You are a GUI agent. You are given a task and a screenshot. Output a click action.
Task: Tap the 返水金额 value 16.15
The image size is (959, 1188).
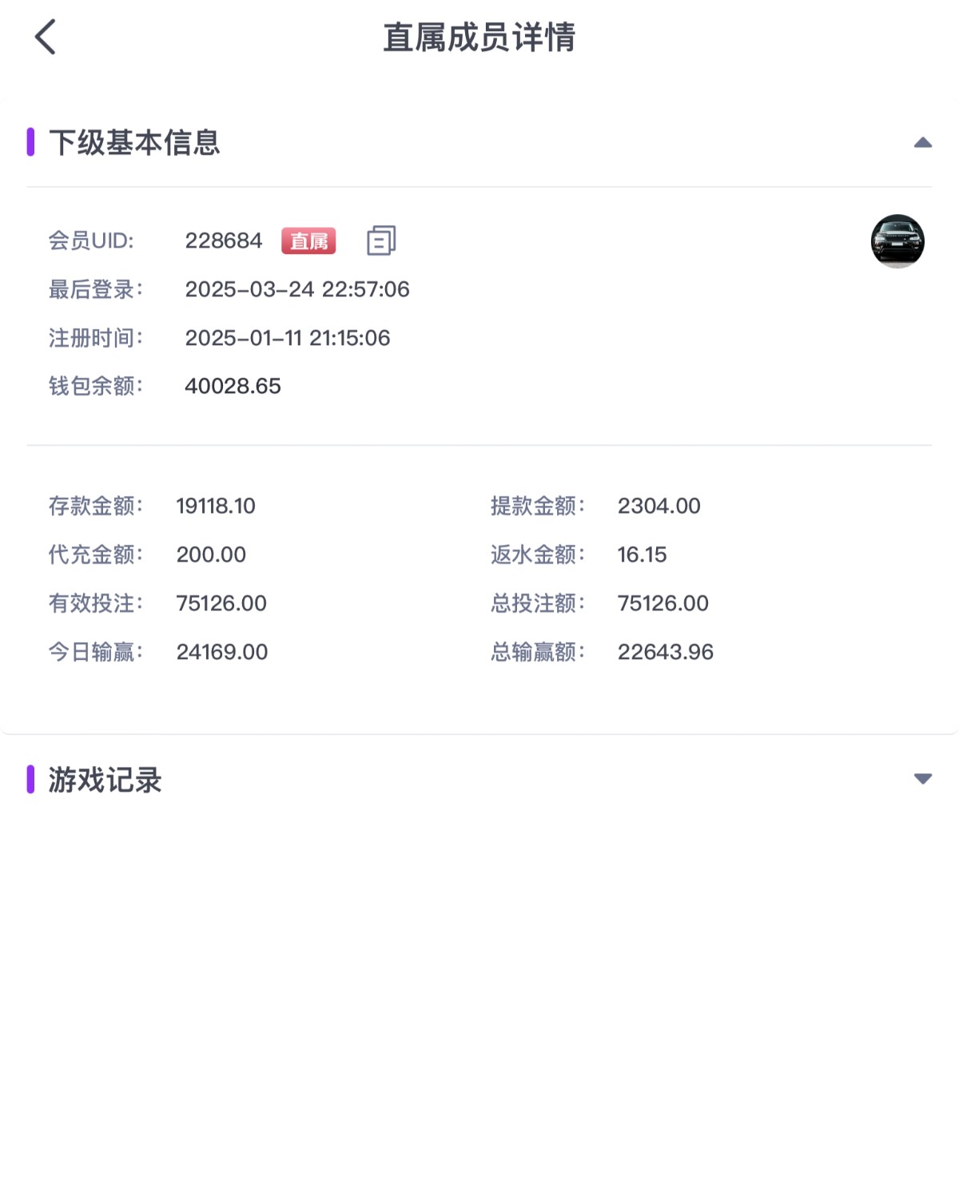[x=642, y=554]
